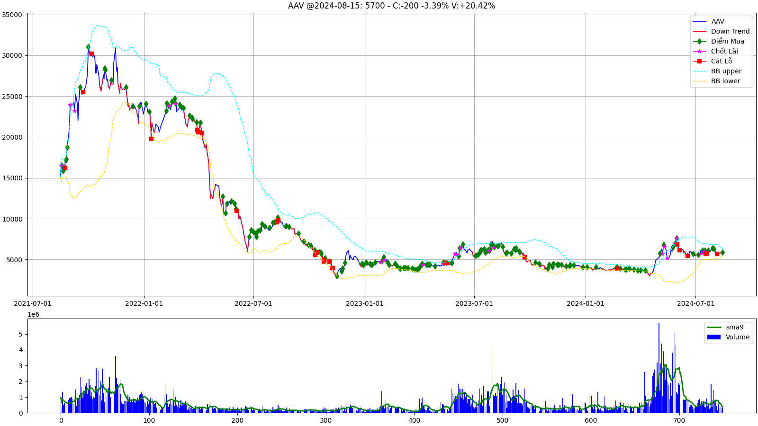Click the BB lower legend entry
This screenshot has height=426, width=758.
pos(716,81)
